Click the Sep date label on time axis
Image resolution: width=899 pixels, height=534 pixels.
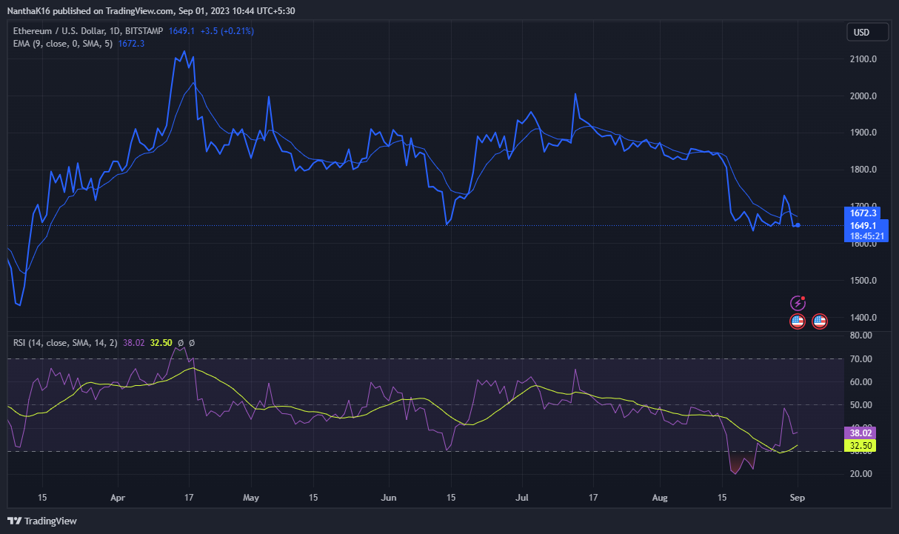tap(798, 498)
